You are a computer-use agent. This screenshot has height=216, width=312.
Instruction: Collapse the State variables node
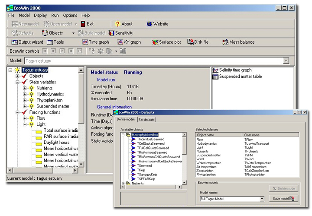(x=17, y=82)
